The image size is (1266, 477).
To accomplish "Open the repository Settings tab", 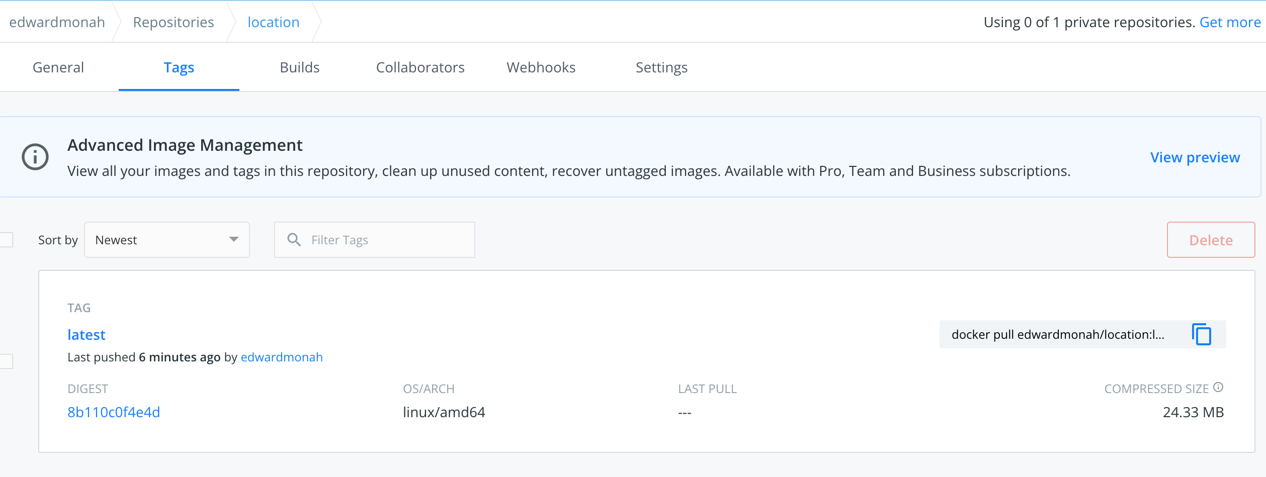I will [x=661, y=67].
